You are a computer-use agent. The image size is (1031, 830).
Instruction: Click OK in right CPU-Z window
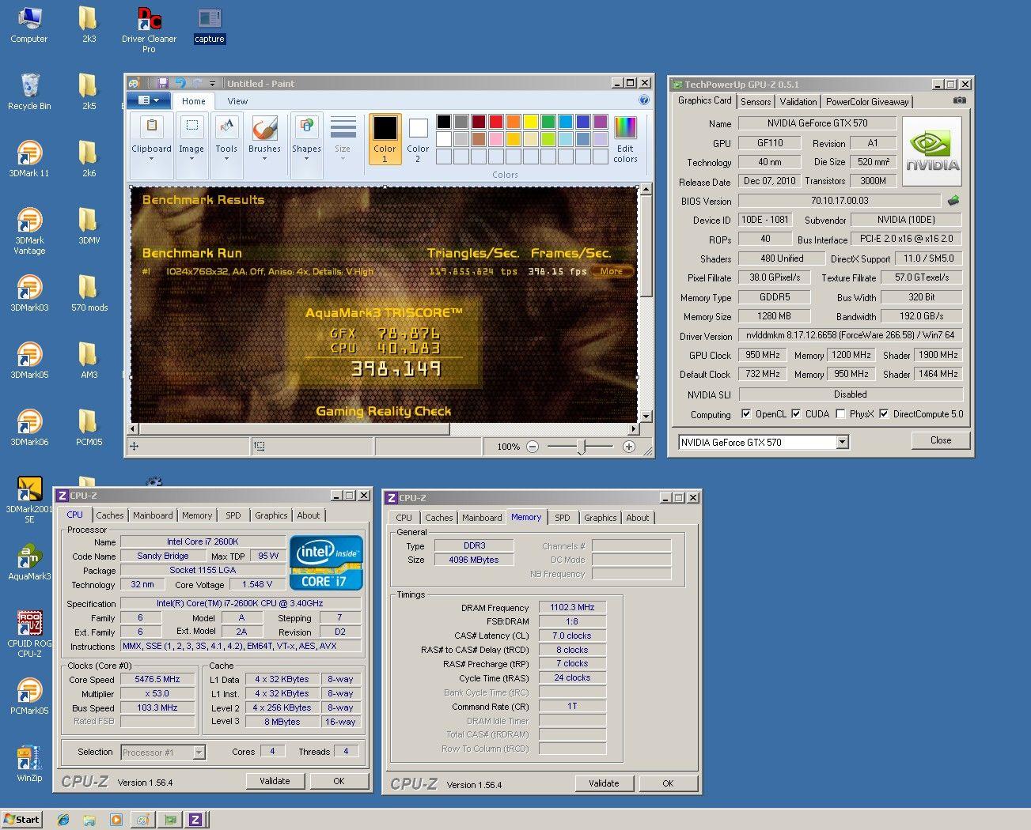(668, 783)
